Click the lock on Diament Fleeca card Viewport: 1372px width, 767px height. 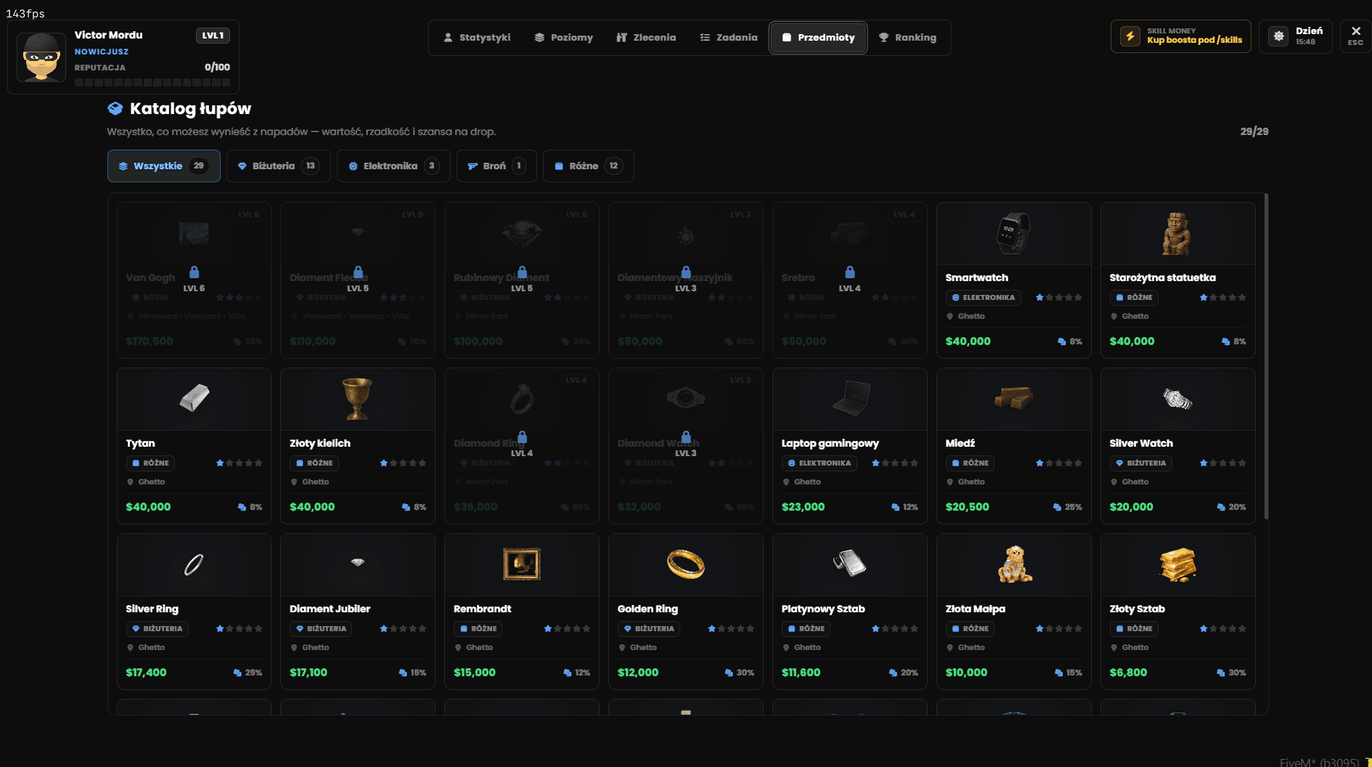coord(358,272)
